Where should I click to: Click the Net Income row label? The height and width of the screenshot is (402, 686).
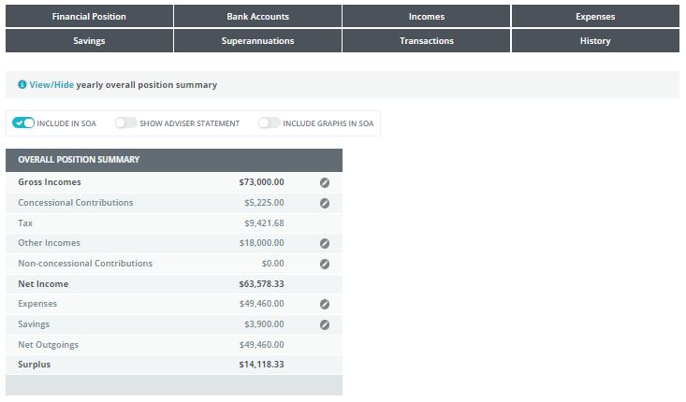click(43, 284)
